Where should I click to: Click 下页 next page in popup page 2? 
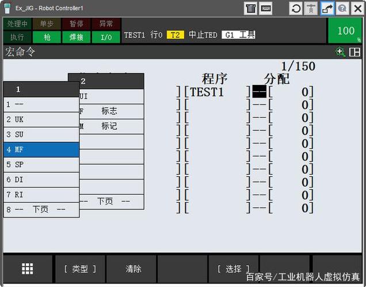click(111, 201)
